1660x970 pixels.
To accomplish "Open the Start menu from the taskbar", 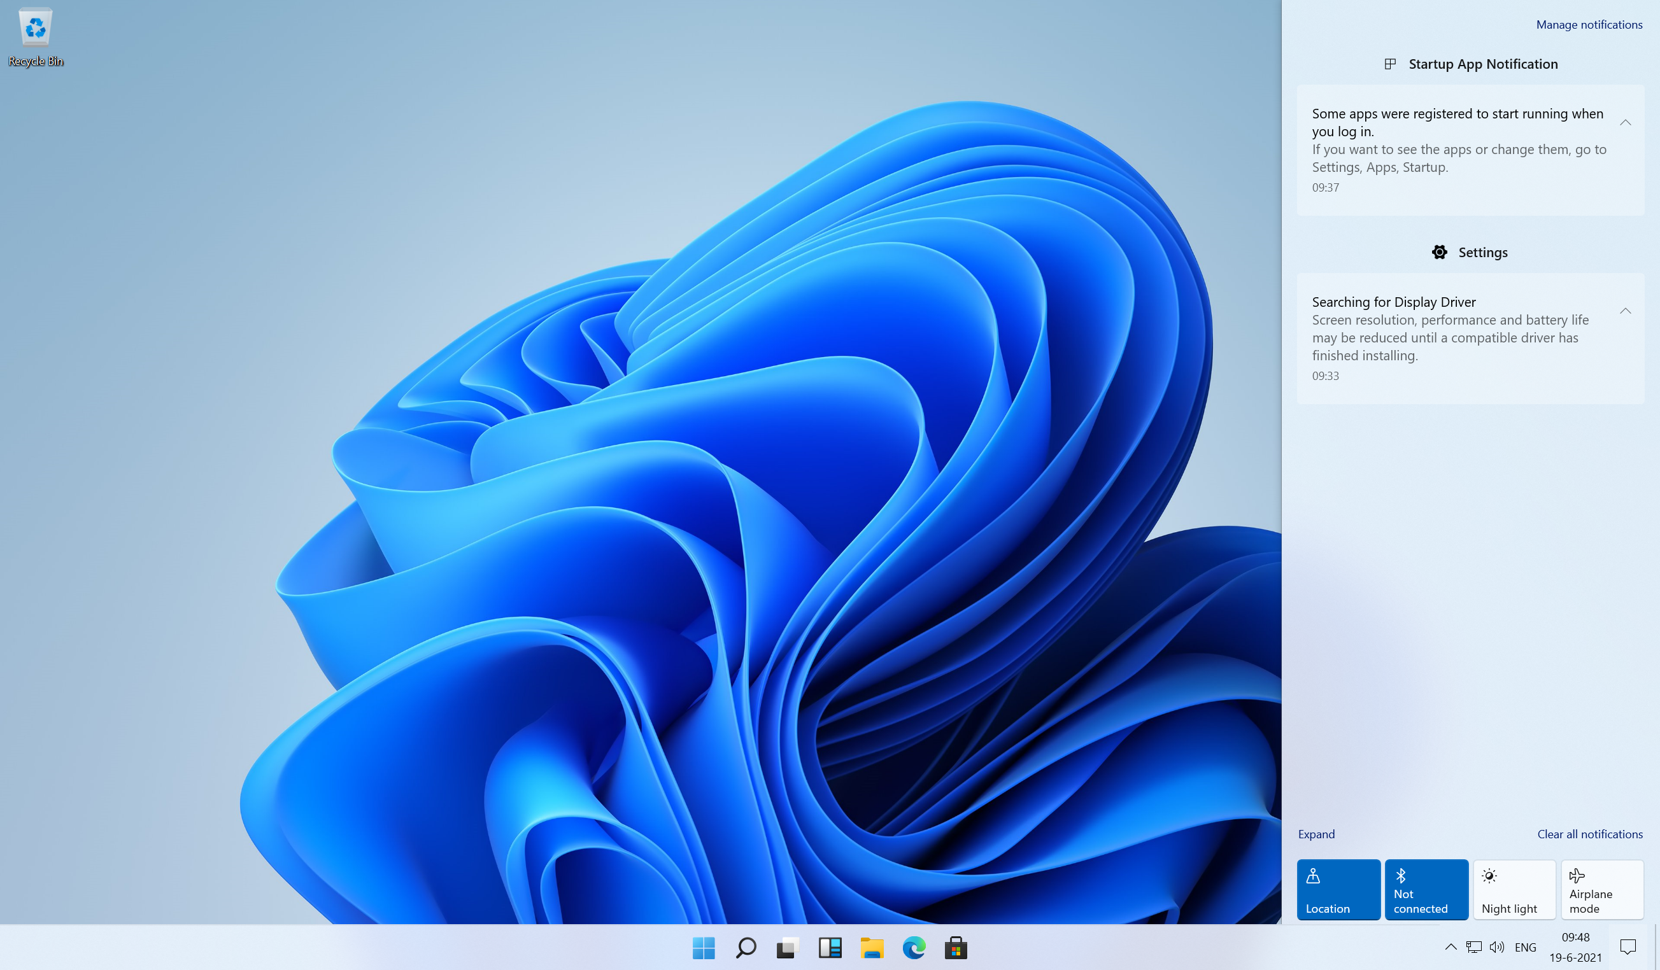I will point(704,948).
